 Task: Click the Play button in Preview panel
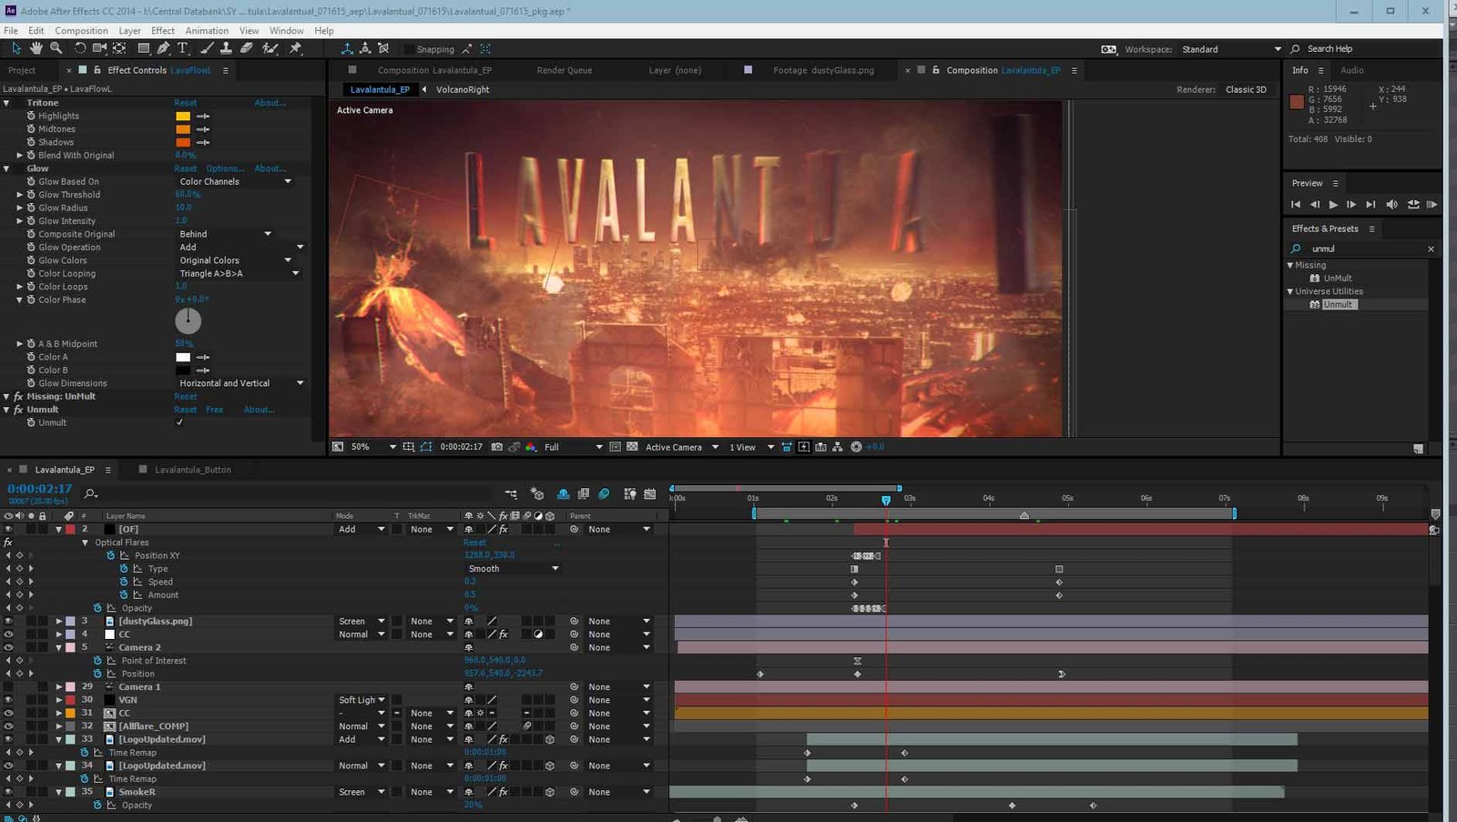pyautogui.click(x=1333, y=205)
